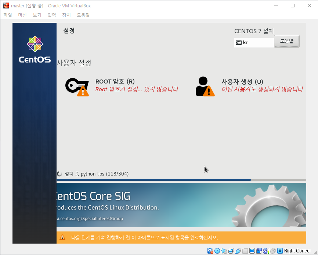Click the VirtualBox icon in title bar
318x255 pixels.
click(6, 6)
